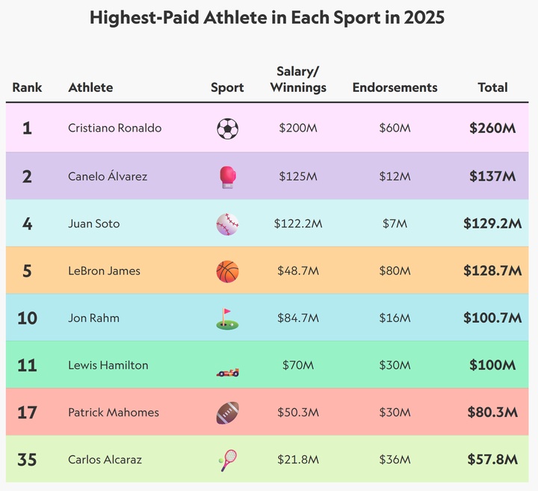This screenshot has width=538, height=491.
Task: Select the Athlete column header
Action: click(x=90, y=87)
